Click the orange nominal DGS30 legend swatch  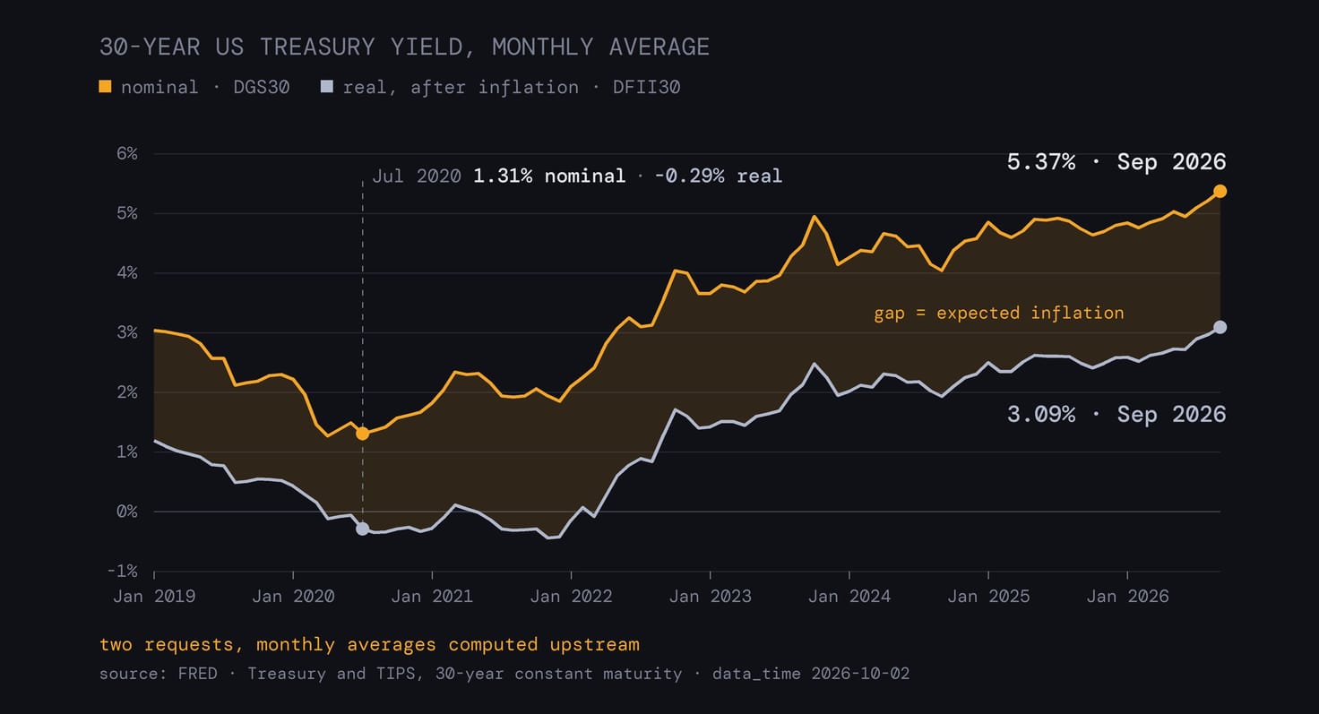click(106, 87)
